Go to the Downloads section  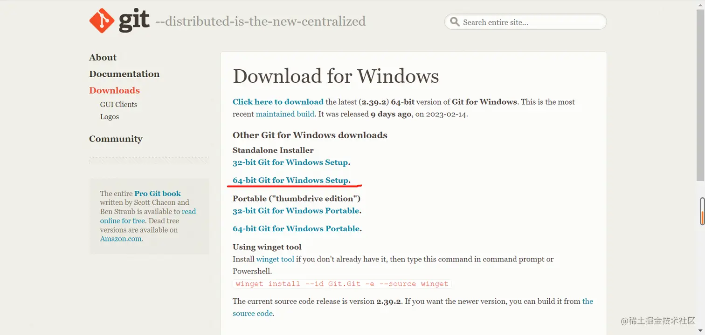114,90
